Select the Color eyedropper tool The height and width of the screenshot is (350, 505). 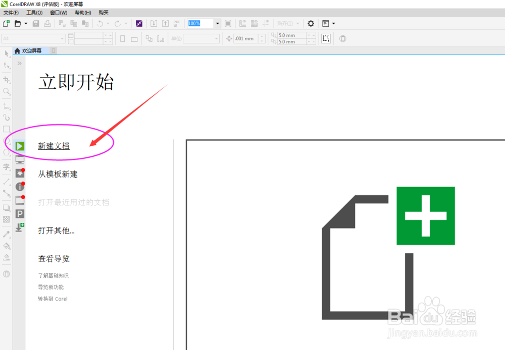7,234
